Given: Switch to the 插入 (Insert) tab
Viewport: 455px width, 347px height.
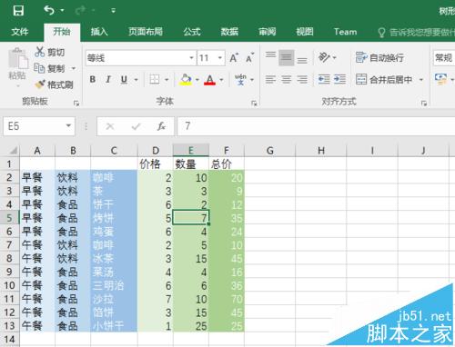Looking at the screenshot, I should (x=99, y=32).
